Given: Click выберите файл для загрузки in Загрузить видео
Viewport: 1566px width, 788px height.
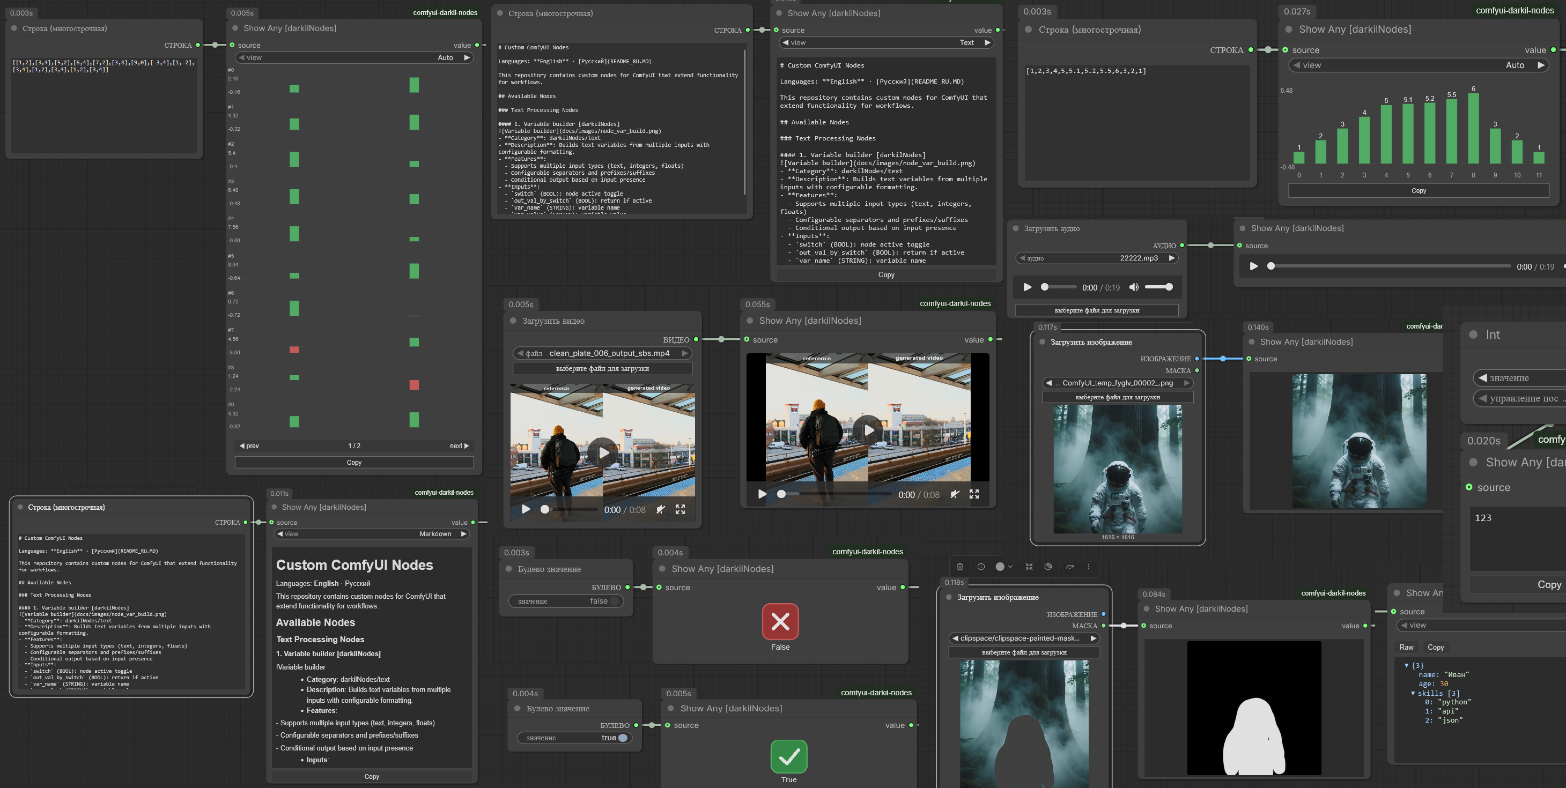Looking at the screenshot, I should click(602, 369).
